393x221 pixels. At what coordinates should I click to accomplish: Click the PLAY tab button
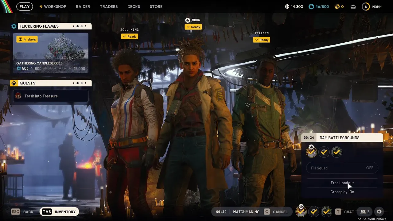[25, 6]
